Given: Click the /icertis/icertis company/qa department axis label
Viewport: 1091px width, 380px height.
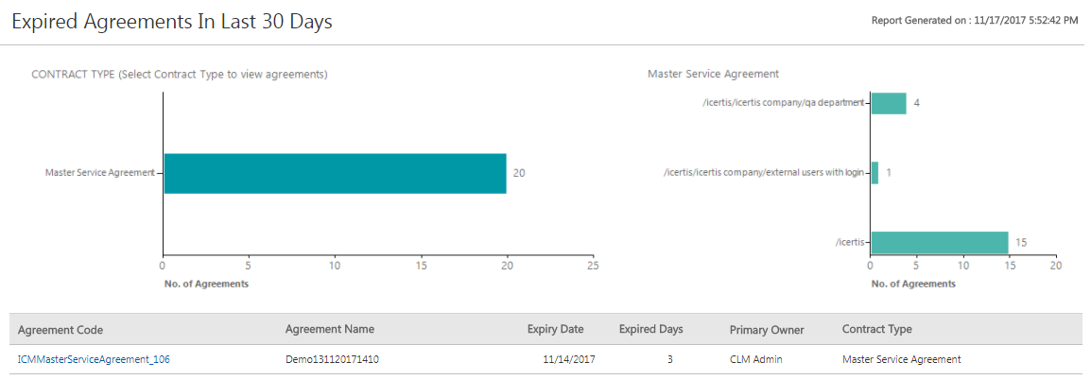Looking at the screenshot, I should click(x=783, y=103).
